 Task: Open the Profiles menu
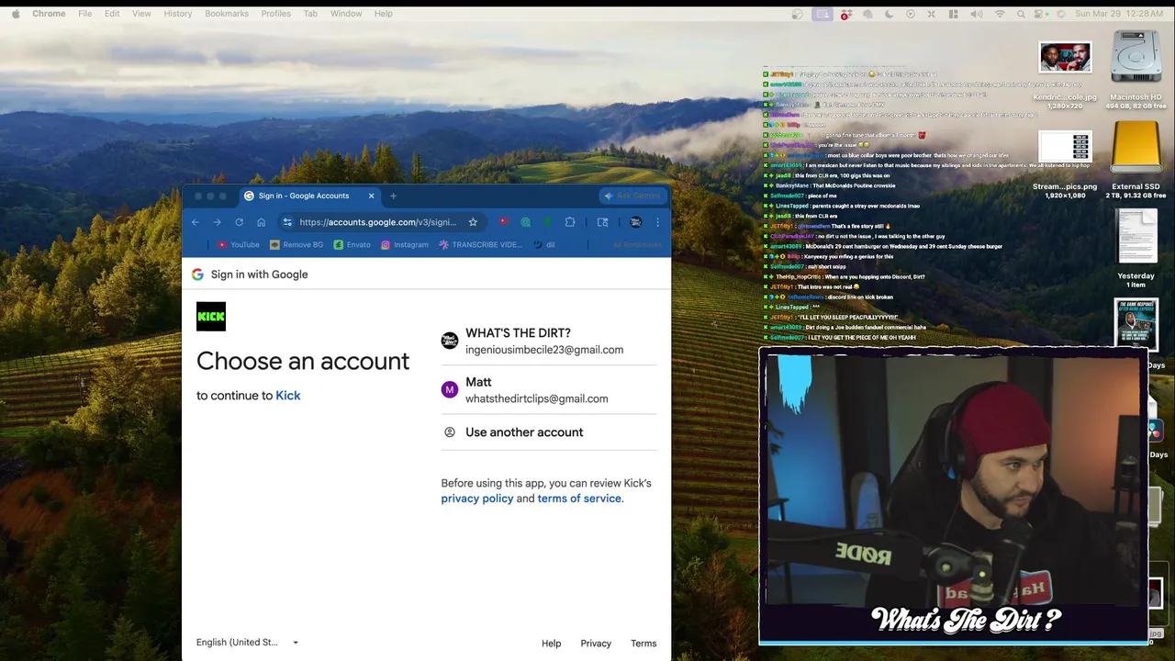pos(275,14)
